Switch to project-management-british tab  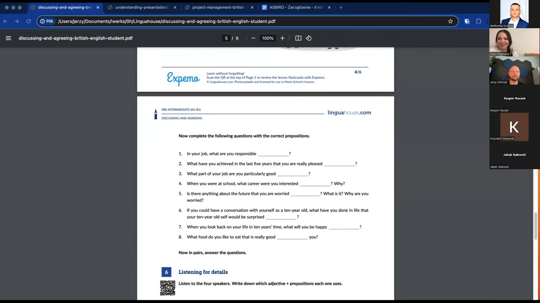point(219,7)
